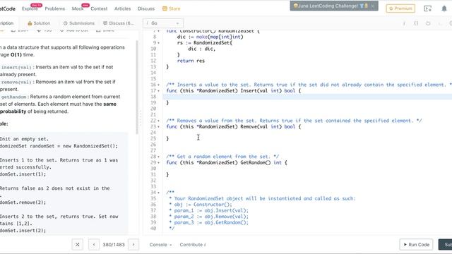Collapse comment fold arrow at line 16
This screenshot has height=254, width=452.
[x=158, y=85]
